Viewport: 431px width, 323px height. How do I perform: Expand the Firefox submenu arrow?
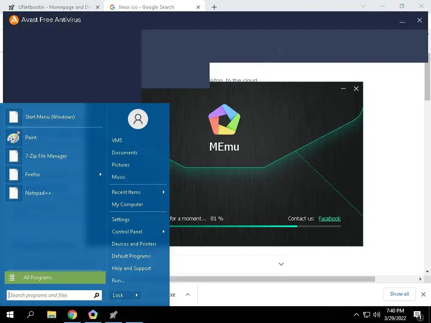(100, 175)
